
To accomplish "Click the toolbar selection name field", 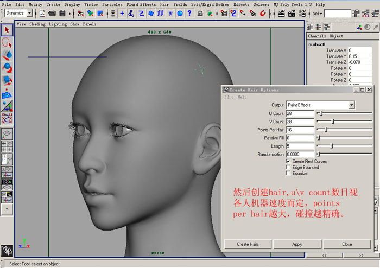I will click(x=338, y=14).
